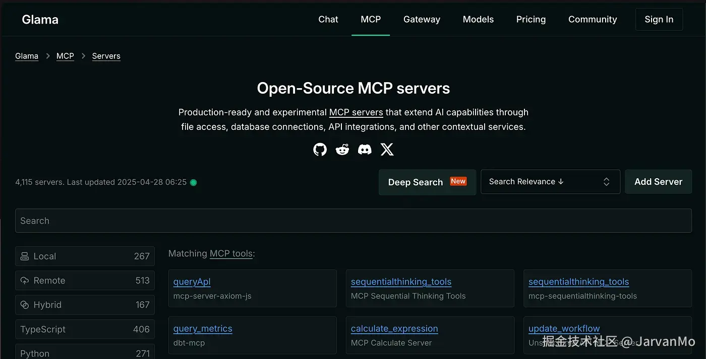Click the Add Server button
This screenshot has height=359, width=706.
point(658,182)
